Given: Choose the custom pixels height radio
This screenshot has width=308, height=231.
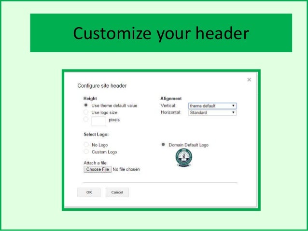Looking at the screenshot, I should pos(86,119).
